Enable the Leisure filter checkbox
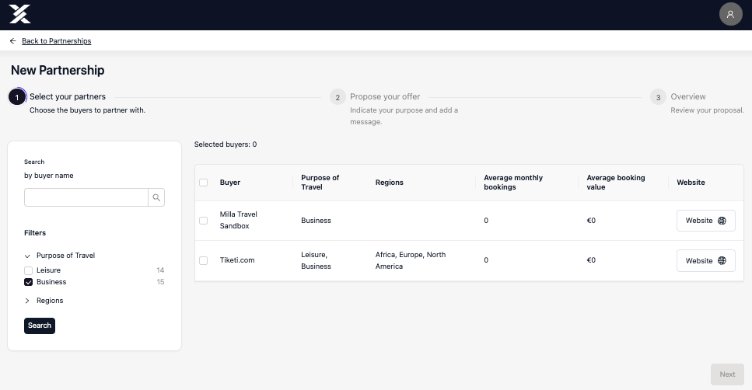Screen dimensions: 752x390 pyautogui.click(x=28, y=270)
